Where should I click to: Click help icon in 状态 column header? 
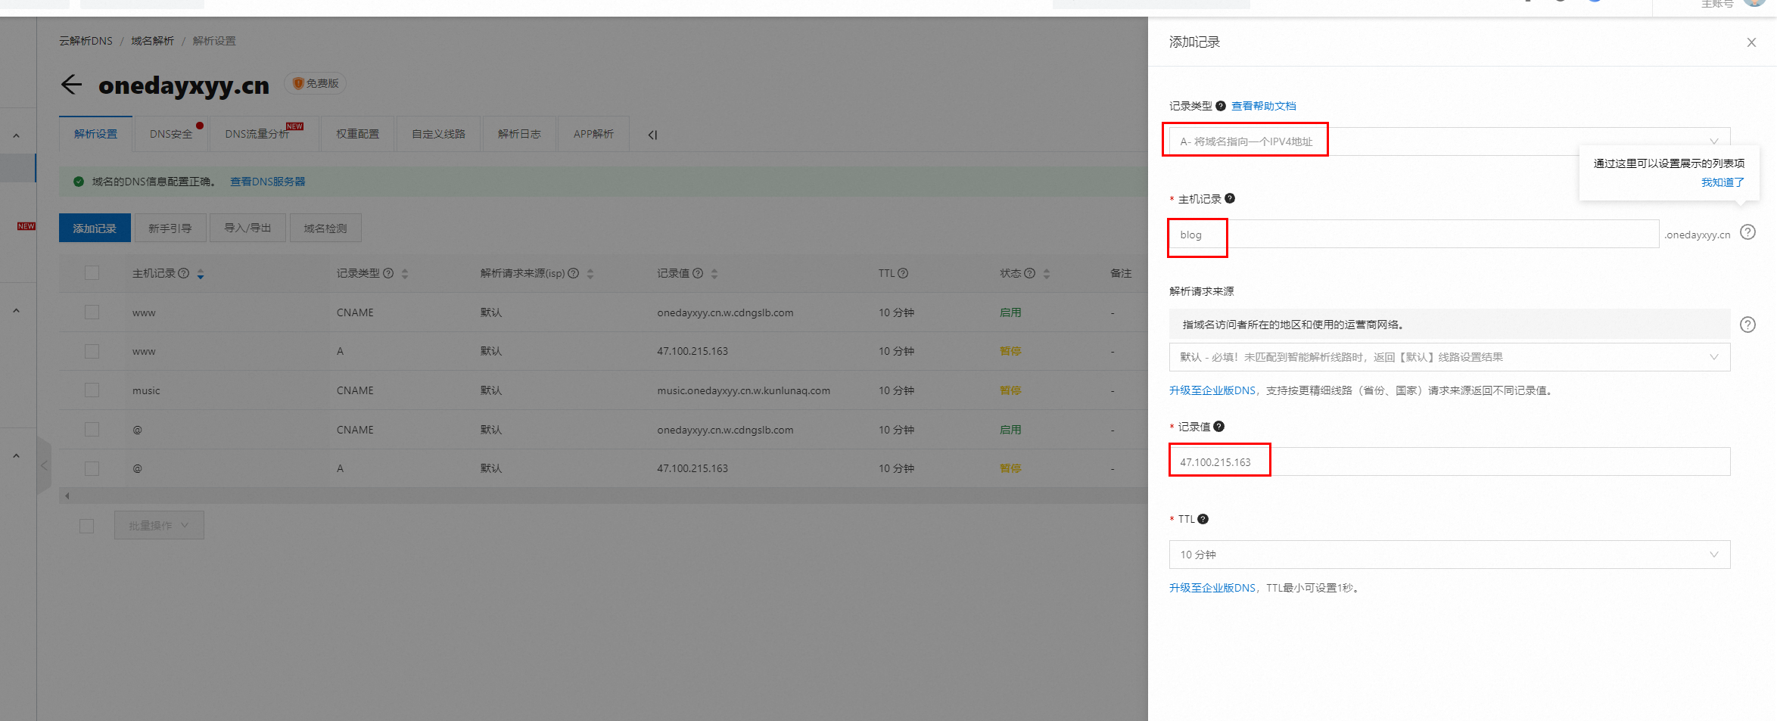(x=1030, y=273)
